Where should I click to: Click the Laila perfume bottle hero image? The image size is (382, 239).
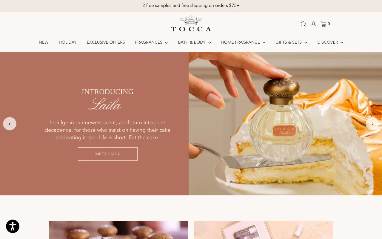tap(285, 124)
